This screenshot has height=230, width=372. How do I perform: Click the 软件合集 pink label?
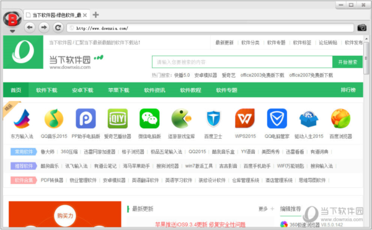point(24,180)
